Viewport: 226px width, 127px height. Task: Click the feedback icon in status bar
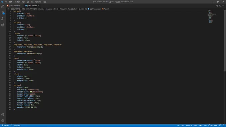click(220, 125)
